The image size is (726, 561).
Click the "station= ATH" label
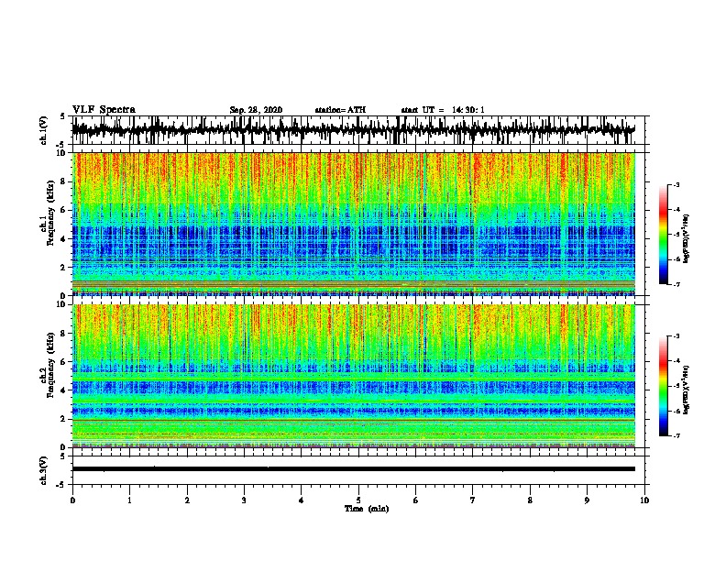coord(340,110)
